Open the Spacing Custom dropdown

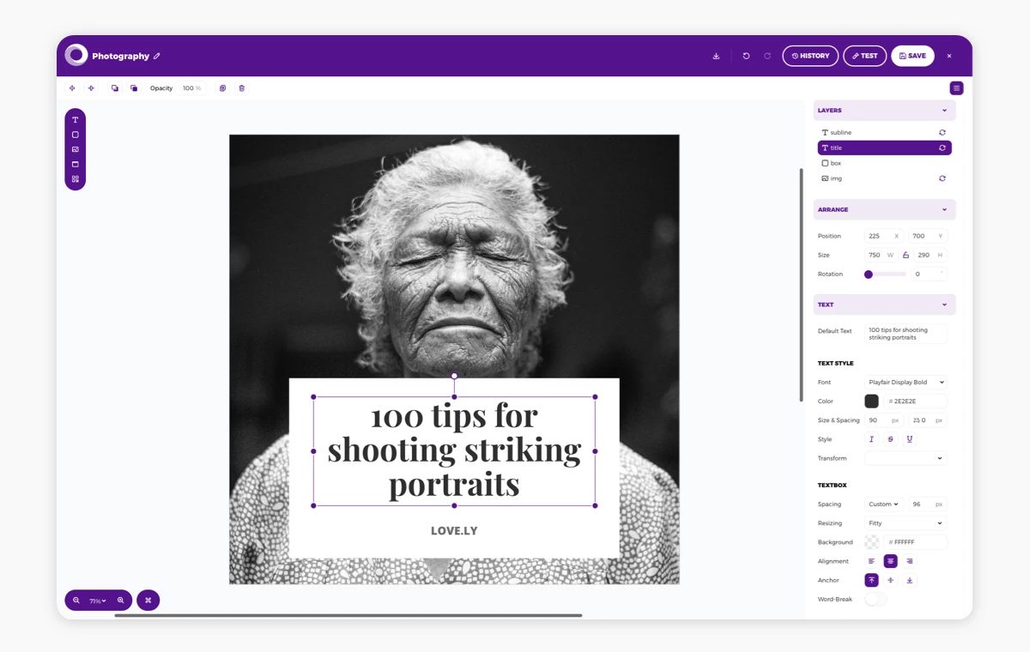pos(883,504)
